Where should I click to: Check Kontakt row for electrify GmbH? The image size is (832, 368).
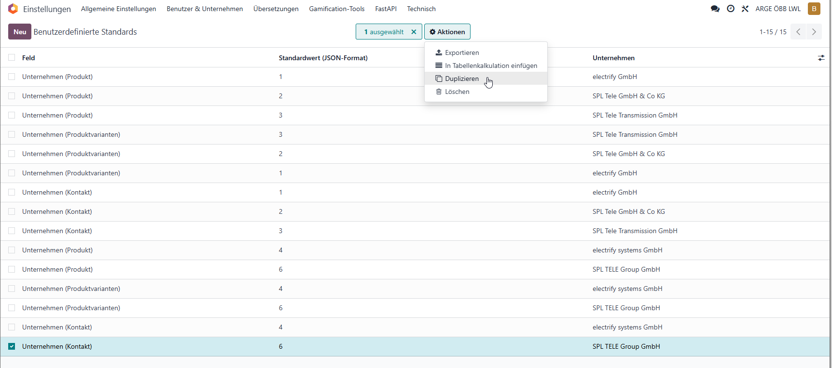coord(12,192)
